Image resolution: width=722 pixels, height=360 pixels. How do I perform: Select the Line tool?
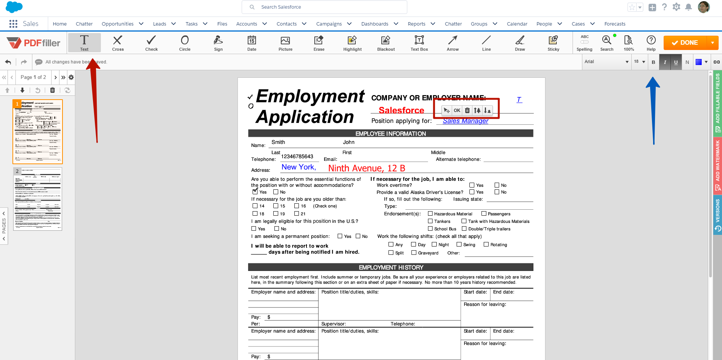[x=486, y=42]
